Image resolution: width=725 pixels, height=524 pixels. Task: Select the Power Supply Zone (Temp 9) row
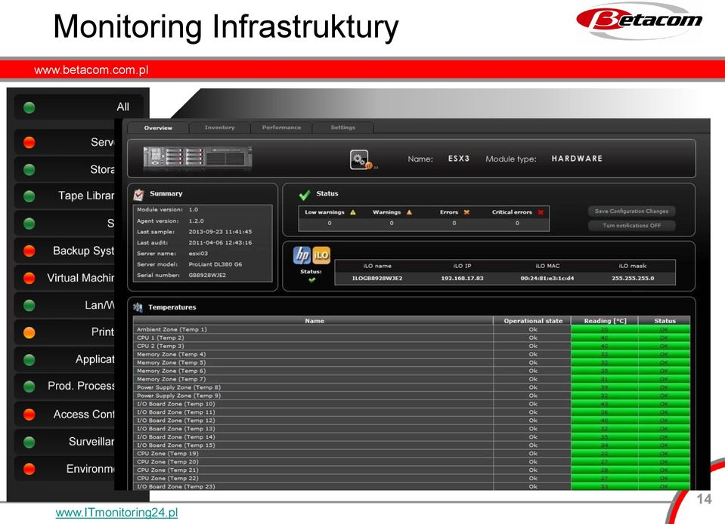pyautogui.click(x=411, y=396)
